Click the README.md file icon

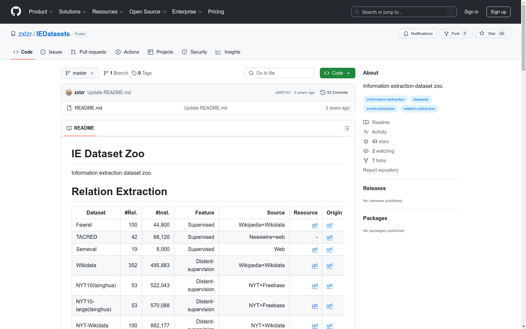pyautogui.click(x=69, y=108)
